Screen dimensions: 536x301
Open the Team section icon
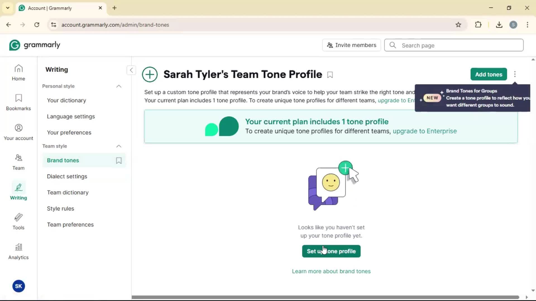point(18,162)
